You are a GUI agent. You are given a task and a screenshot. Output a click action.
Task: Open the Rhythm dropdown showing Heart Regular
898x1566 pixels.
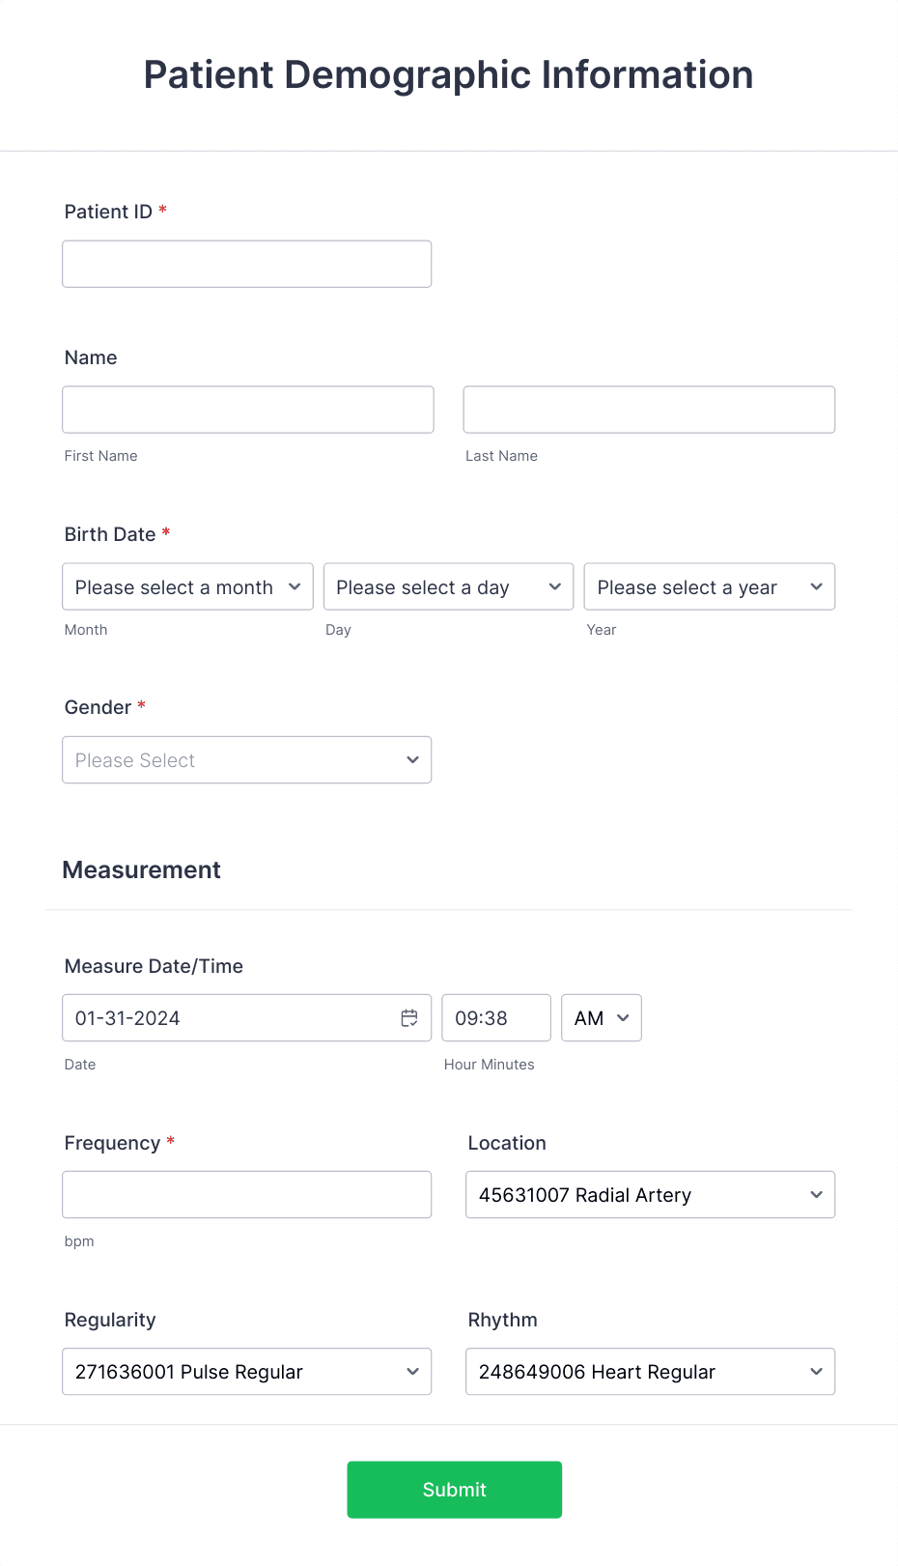coord(650,1371)
